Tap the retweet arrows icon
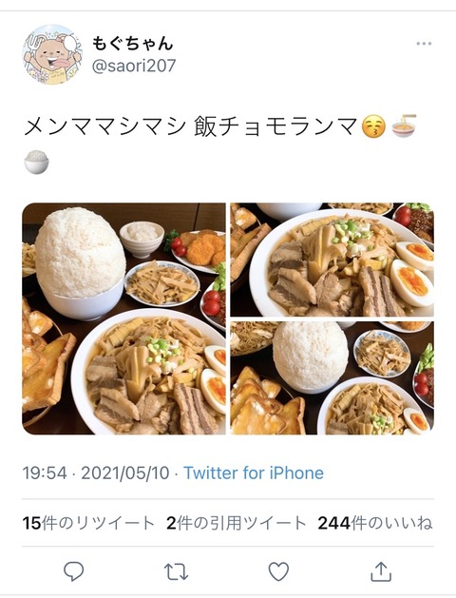 [176, 571]
